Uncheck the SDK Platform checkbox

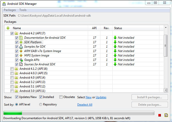17,42
